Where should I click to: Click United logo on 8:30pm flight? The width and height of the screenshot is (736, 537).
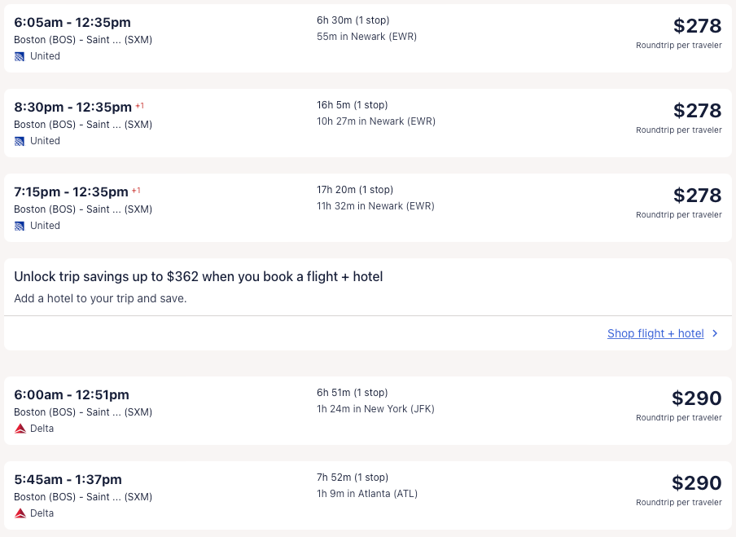(x=20, y=141)
